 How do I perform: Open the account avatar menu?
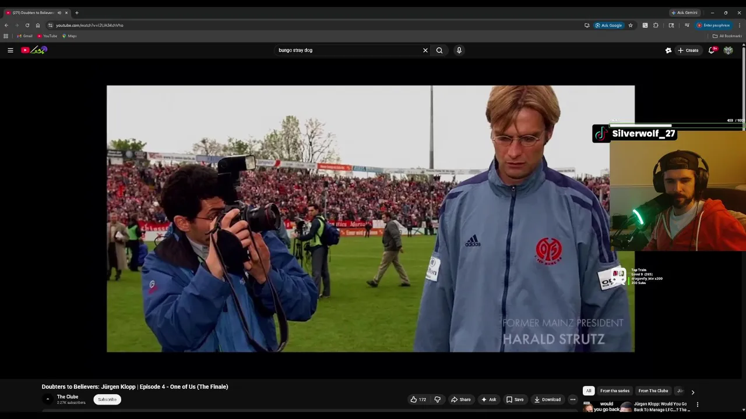tap(728, 50)
